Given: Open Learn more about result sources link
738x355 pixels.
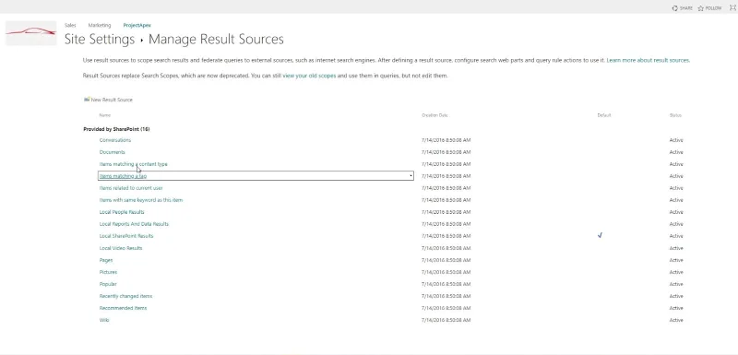Looking at the screenshot, I should (x=648, y=60).
